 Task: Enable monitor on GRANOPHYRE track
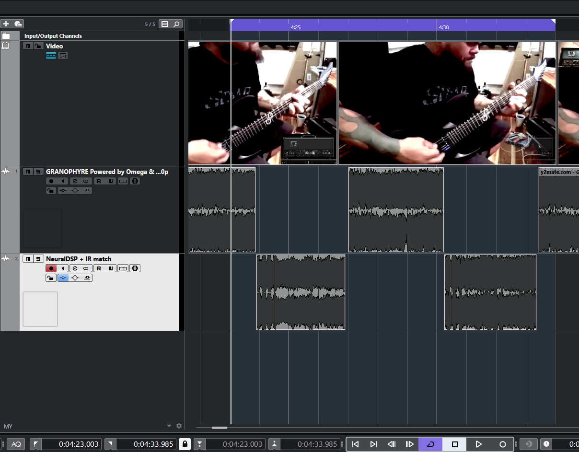pos(63,181)
